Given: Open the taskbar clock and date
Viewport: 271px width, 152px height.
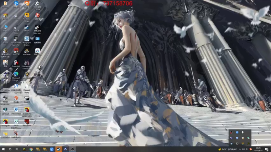Looking at the screenshot, I should click(258, 149).
